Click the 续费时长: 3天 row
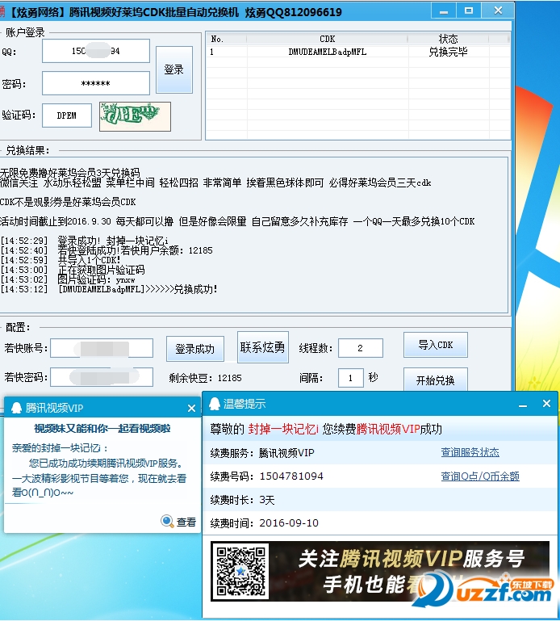The width and height of the screenshot is (560, 621). pyautogui.click(x=379, y=500)
